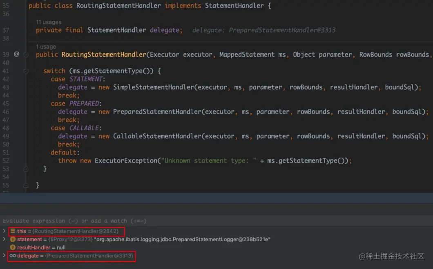Click the 'break;' statement on line 47
This screenshot has width=433, height=269.
pyautogui.click(x=69, y=120)
